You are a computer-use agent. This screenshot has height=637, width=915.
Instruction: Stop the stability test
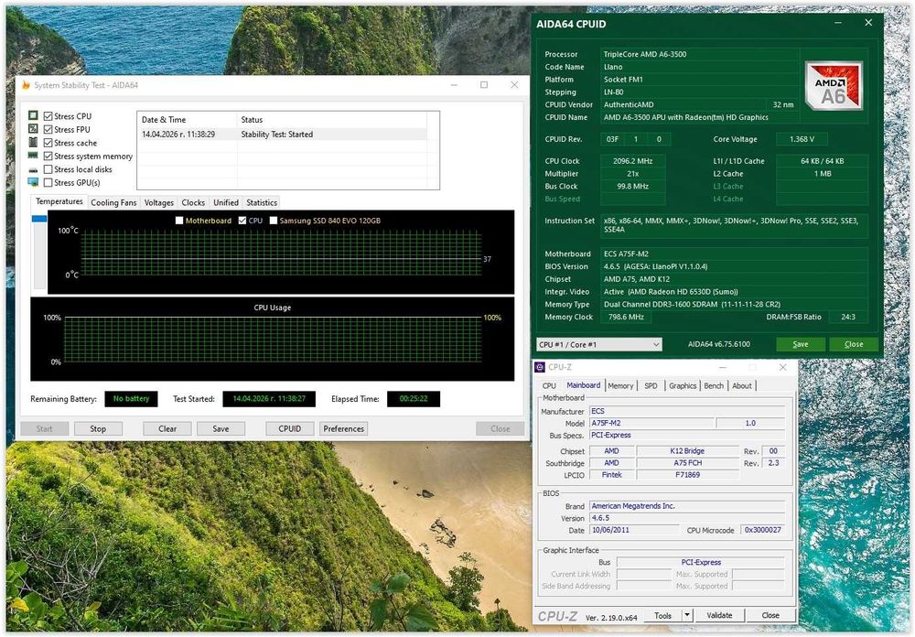pos(98,428)
